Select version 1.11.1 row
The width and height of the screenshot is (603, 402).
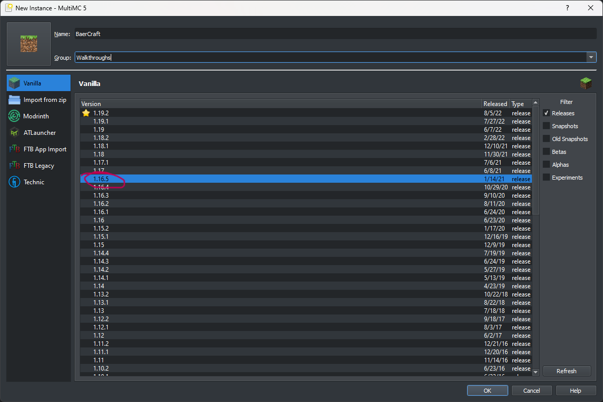[x=306, y=352]
